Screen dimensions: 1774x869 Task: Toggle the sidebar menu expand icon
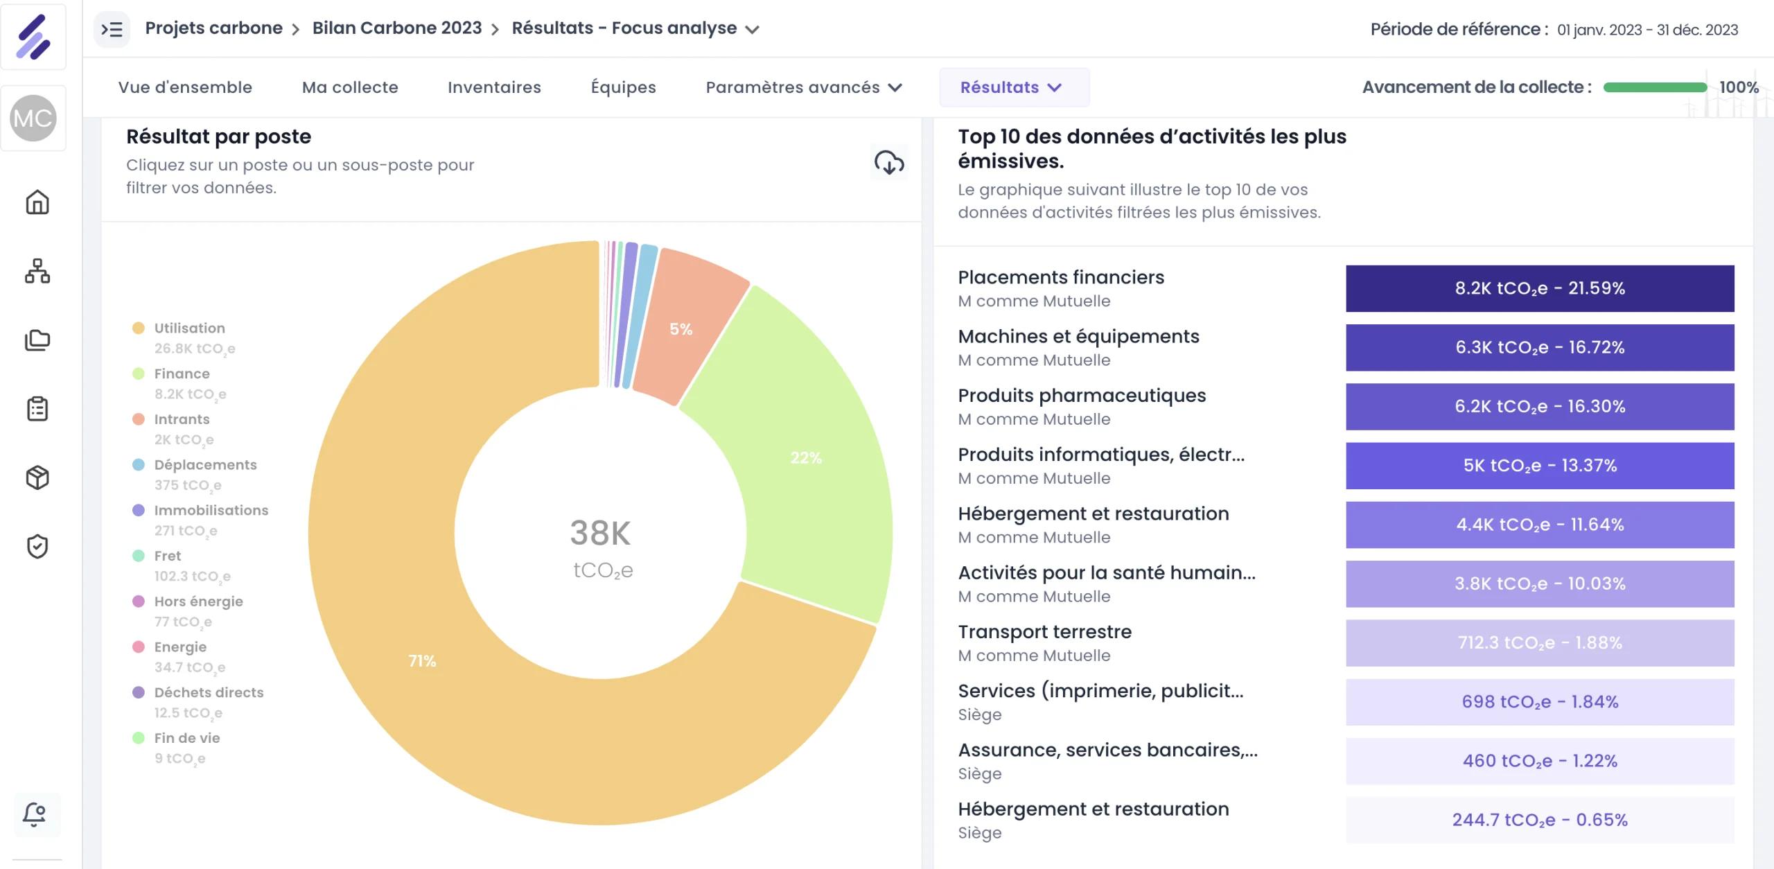(112, 29)
